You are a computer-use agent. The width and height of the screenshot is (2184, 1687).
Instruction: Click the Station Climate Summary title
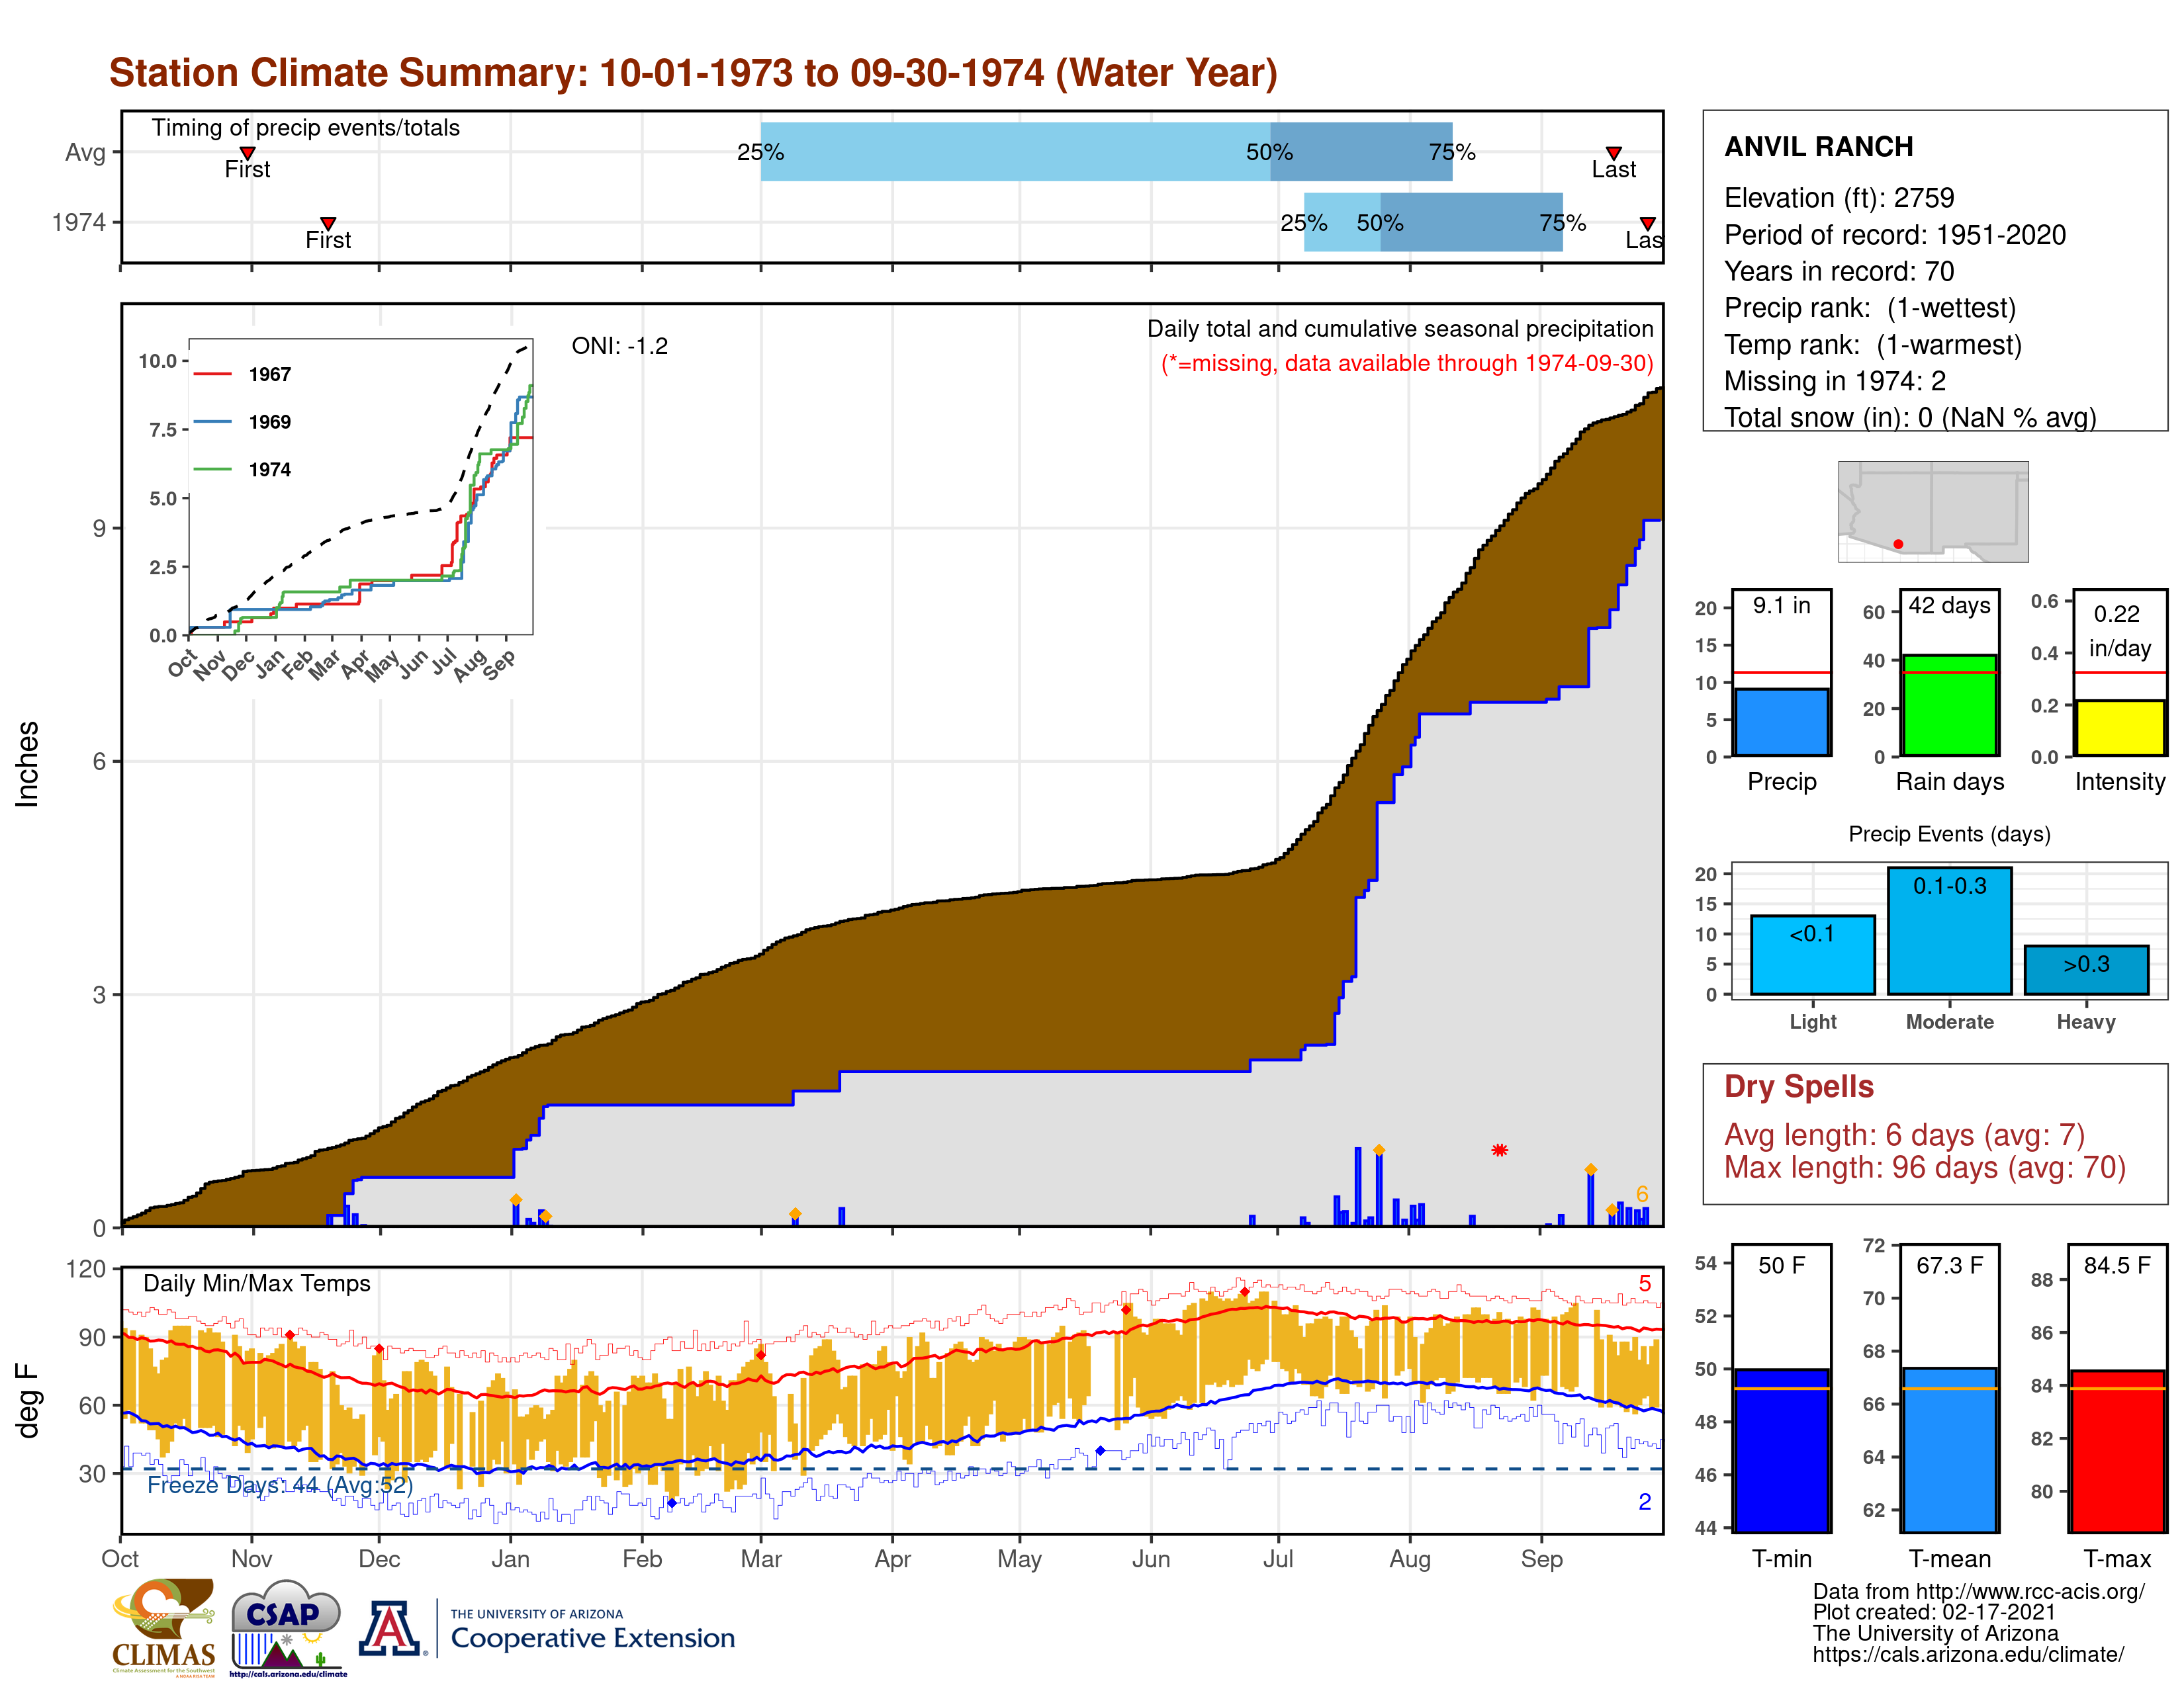pos(693,73)
